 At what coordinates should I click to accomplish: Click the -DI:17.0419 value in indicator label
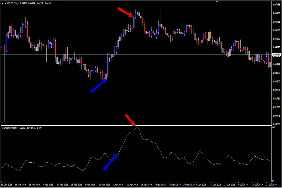point(36,128)
